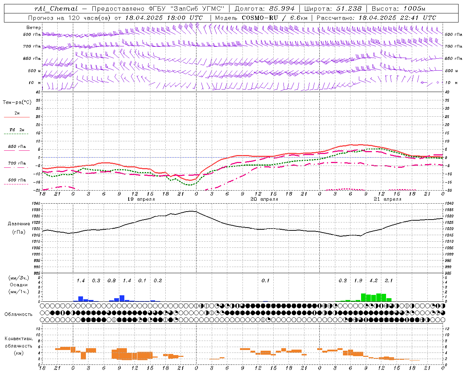The height and width of the screenshot is (371, 464).
Task: Click the 'Конвективн.' convective cloud label
Action: point(19,339)
